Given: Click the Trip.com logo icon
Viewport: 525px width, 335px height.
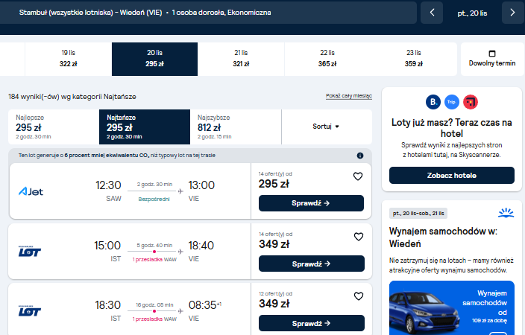Looking at the screenshot, I should coord(452,102).
